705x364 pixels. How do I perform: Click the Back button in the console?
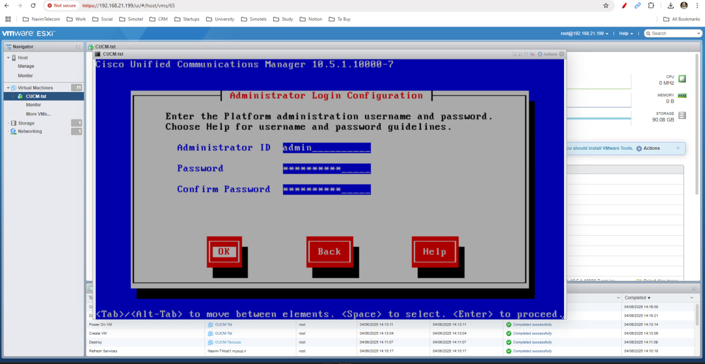click(x=329, y=252)
